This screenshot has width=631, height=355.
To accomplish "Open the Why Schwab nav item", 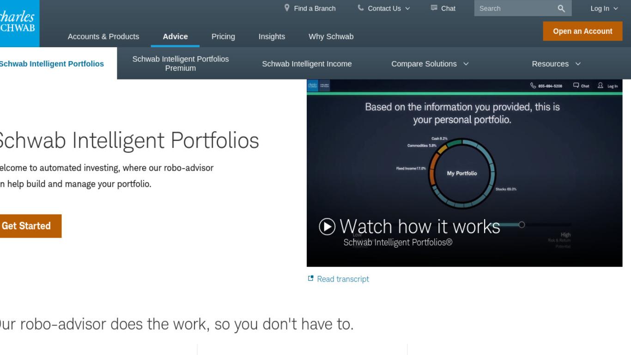I will 331,37.
